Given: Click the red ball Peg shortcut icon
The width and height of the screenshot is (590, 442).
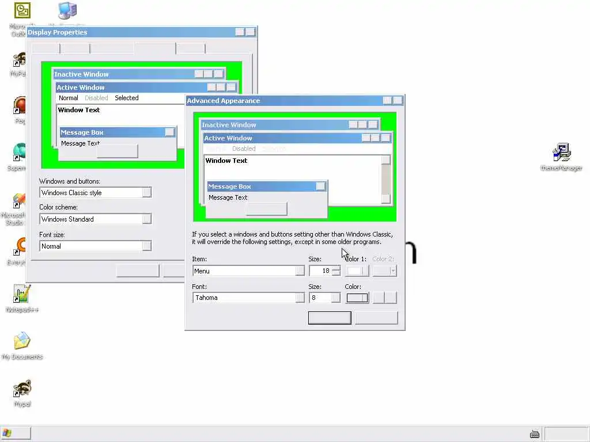Looking at the screenshot, I should point(19,105).
